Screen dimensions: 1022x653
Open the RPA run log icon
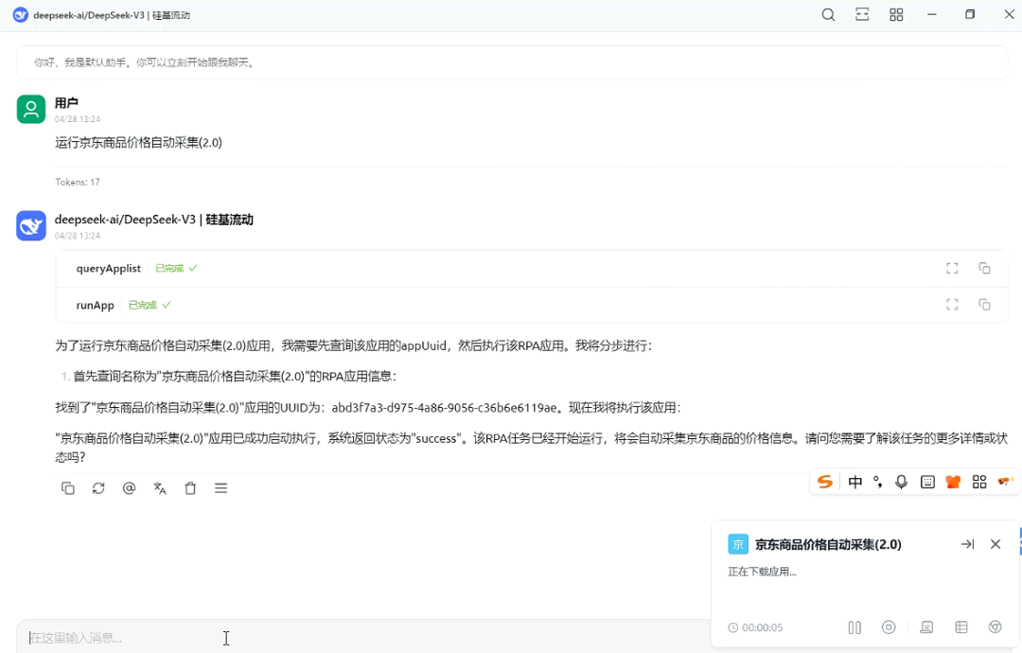tap(926, 627)
